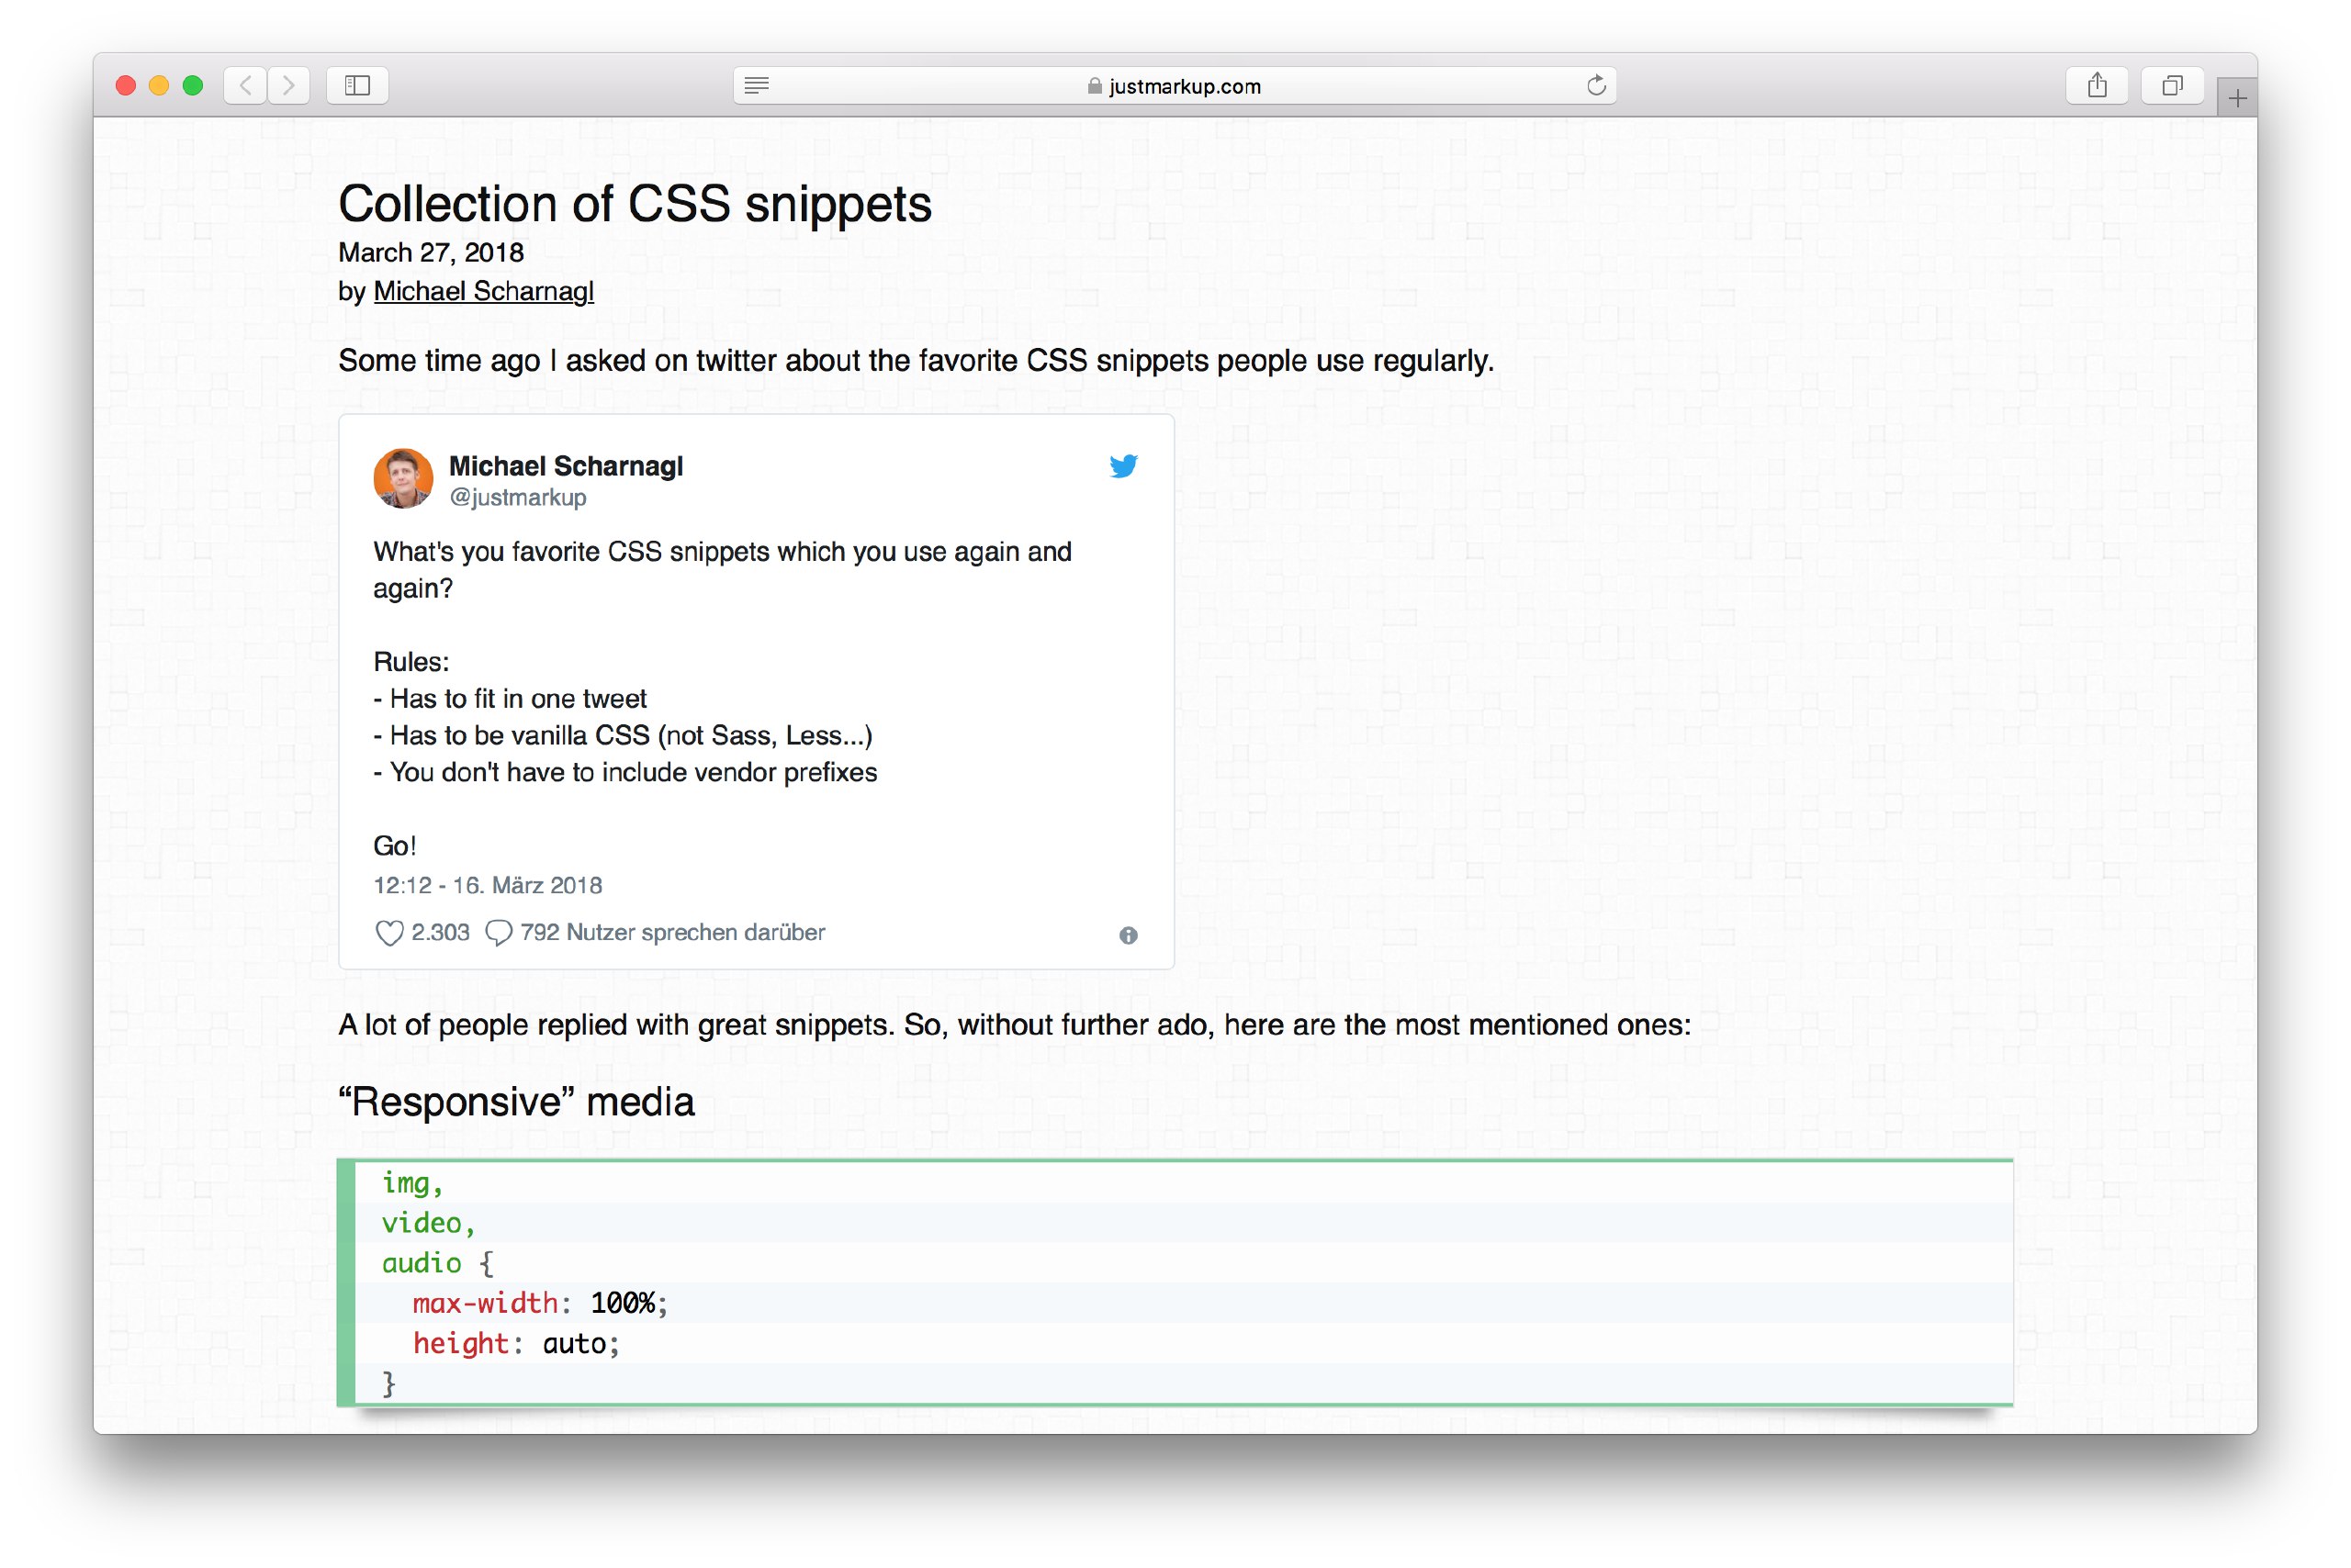Screen dimensions: 2351x1568
Task: Open Reader view icon in address bar
Action: (757, 85)
